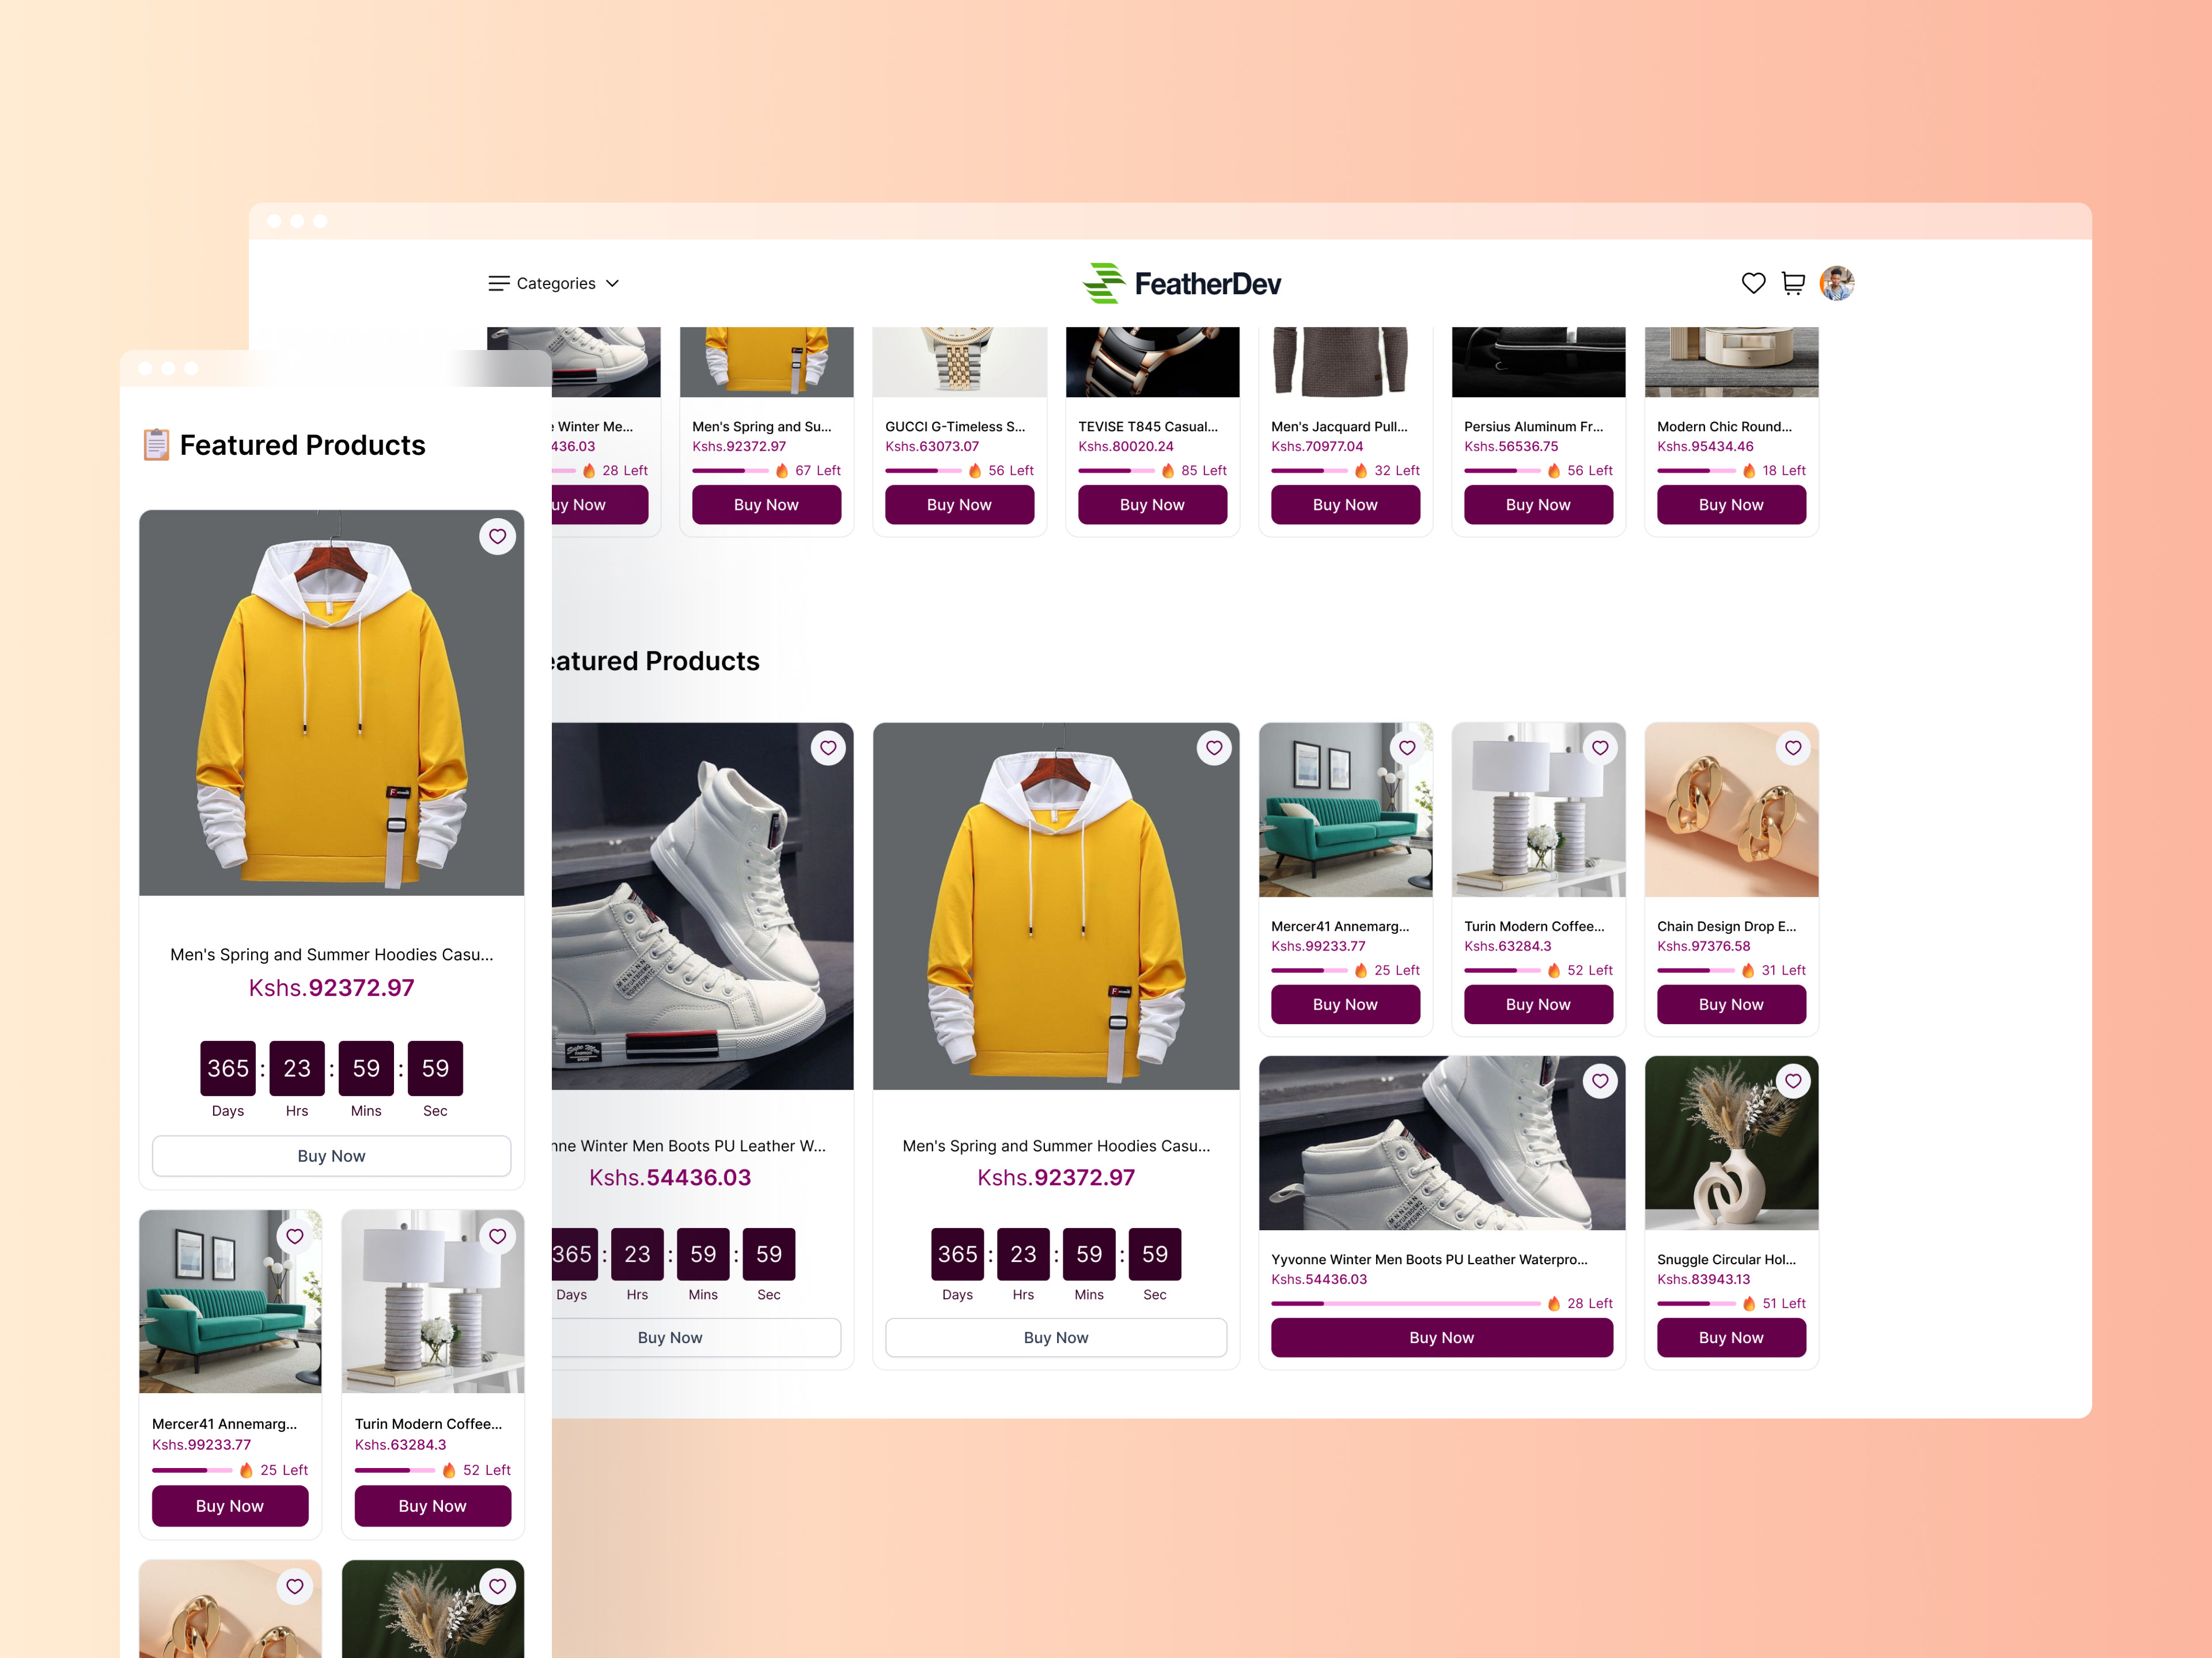
Task: Favorite the gold earrings in mobile window
Action: [295, 1586]
